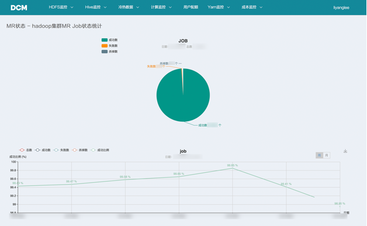Toggle 失败数 series in line legend

click(61, 150)
